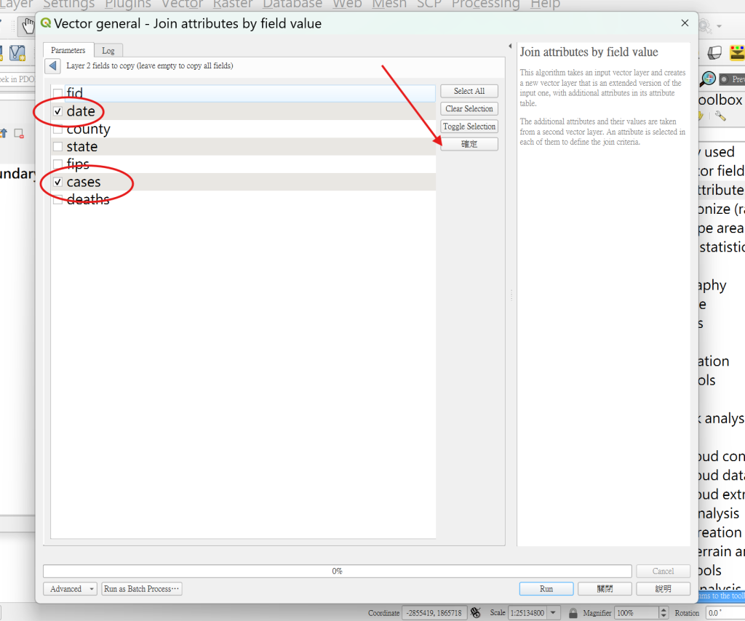
Task: Uncheck the cases field checkbox
Action: [x=58, y=182]
